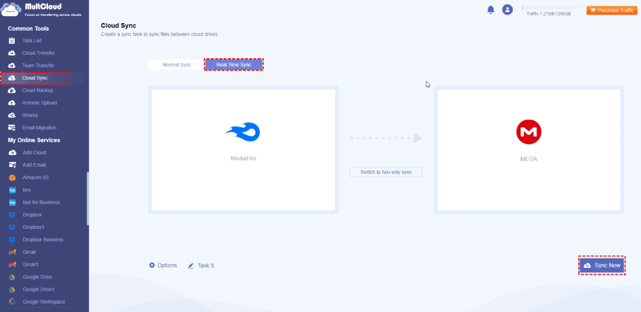Click the Email Migration label
This screenshot has height=312, width=641.
pyautogui.click(x=39, y=128)
